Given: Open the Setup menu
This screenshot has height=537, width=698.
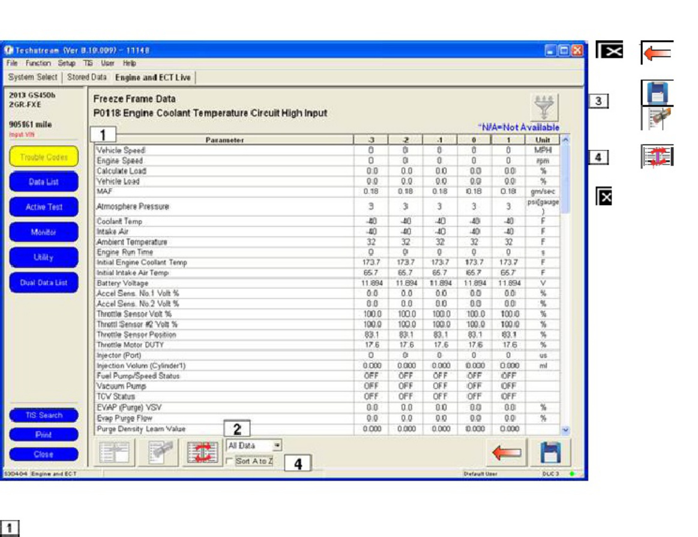Looking at the screenshot, I should click(x=67, y=63).
